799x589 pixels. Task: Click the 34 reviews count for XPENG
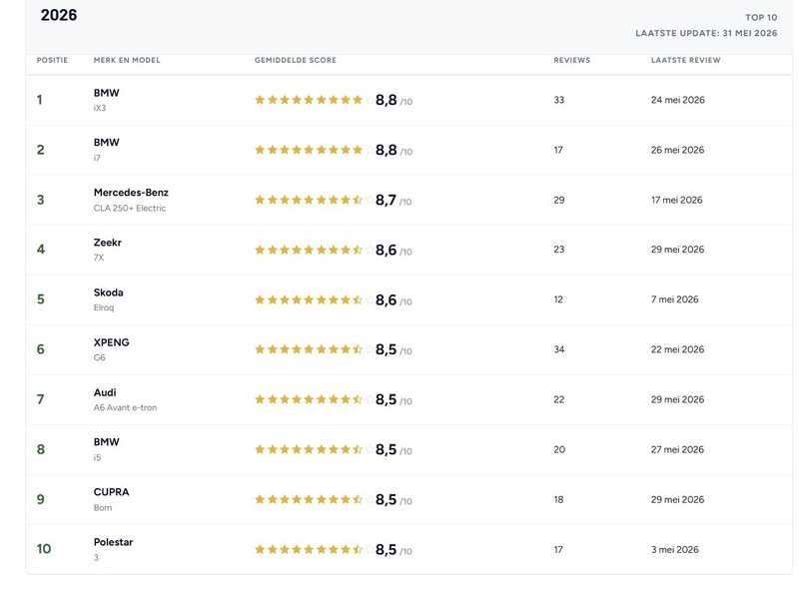pyautogui.click(x=559, y=349)
